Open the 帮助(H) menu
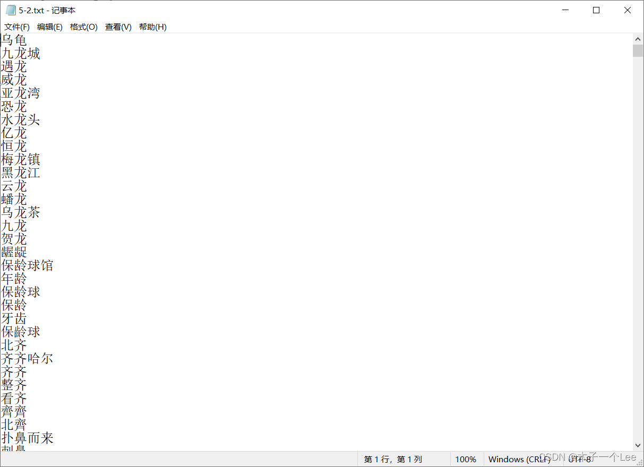 (x=153, y=27)
